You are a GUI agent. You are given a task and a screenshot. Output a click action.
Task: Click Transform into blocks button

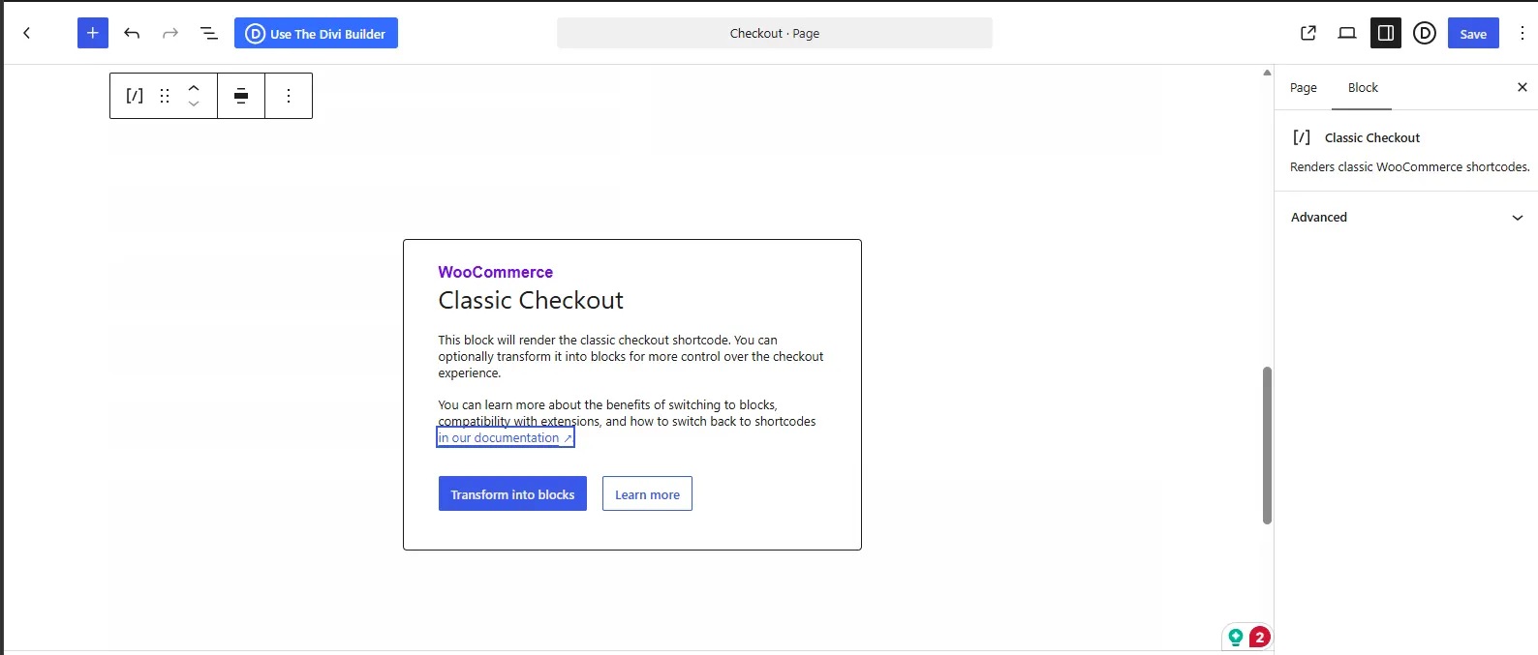click(512, 493)
